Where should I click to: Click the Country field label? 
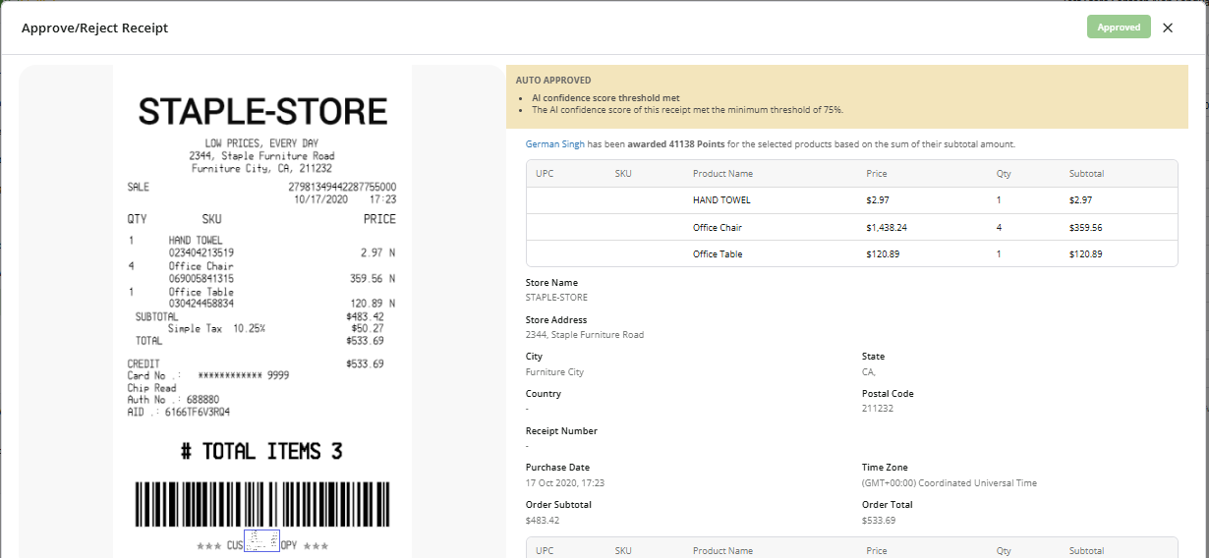tap(543, 394)
